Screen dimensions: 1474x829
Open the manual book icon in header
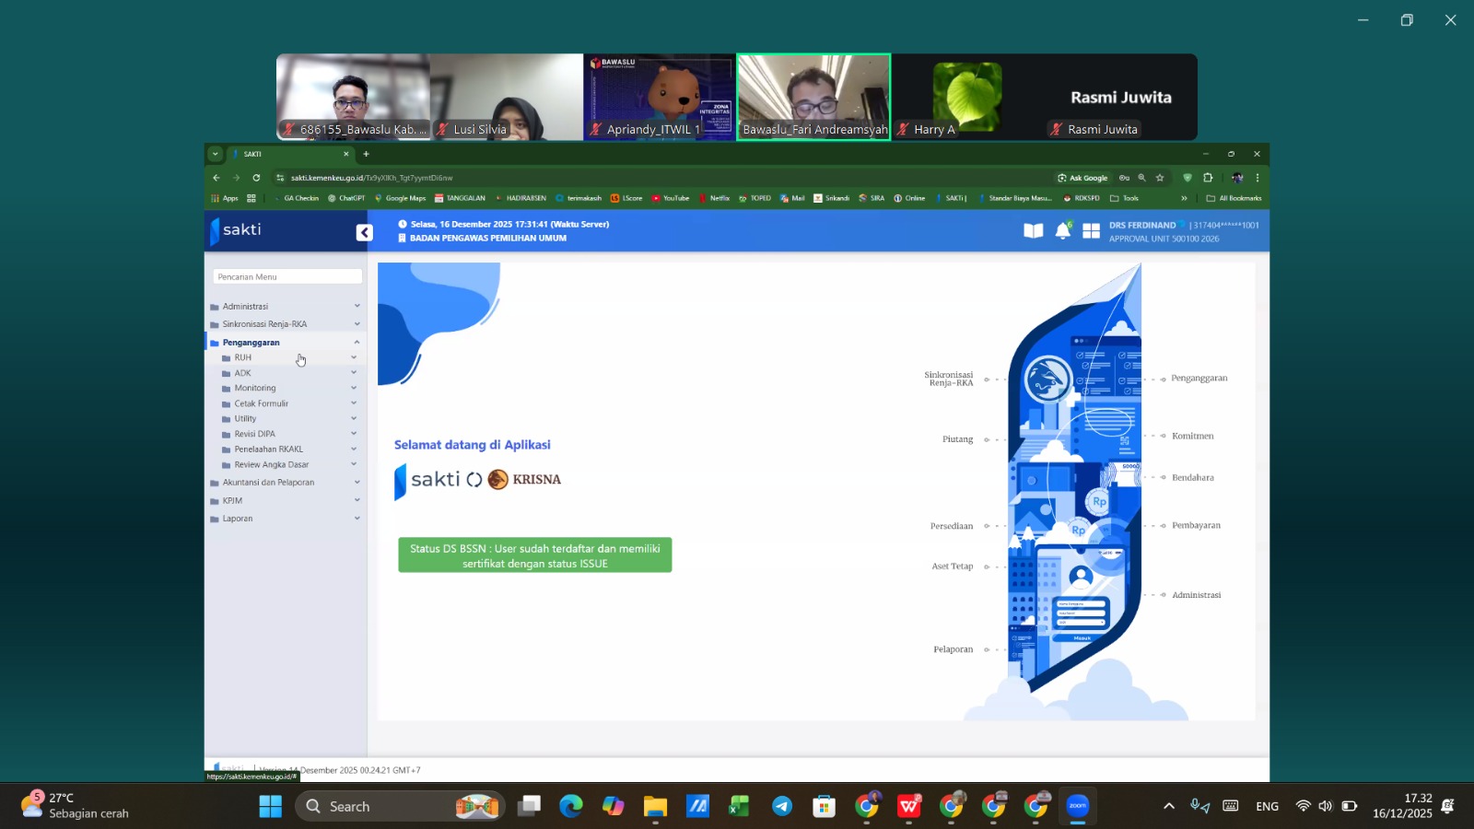click(x=1034, y=231)
